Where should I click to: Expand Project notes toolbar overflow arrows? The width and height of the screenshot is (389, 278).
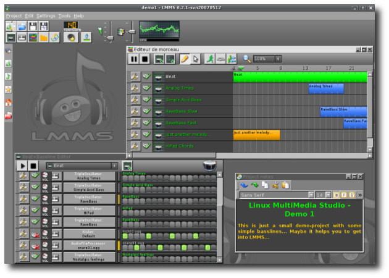(360, 195)
